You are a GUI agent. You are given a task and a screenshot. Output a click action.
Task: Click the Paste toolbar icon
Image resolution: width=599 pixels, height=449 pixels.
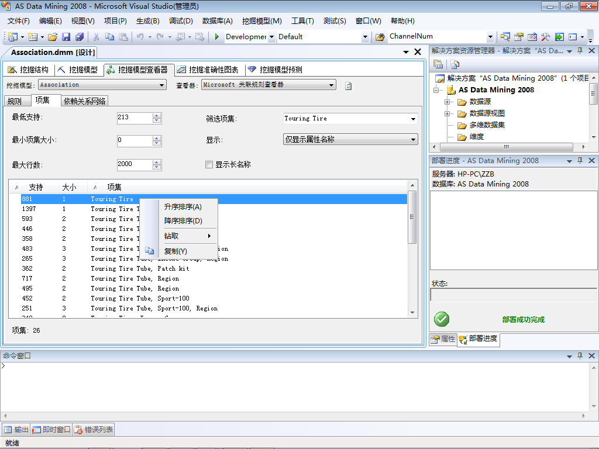pos(123,37)
